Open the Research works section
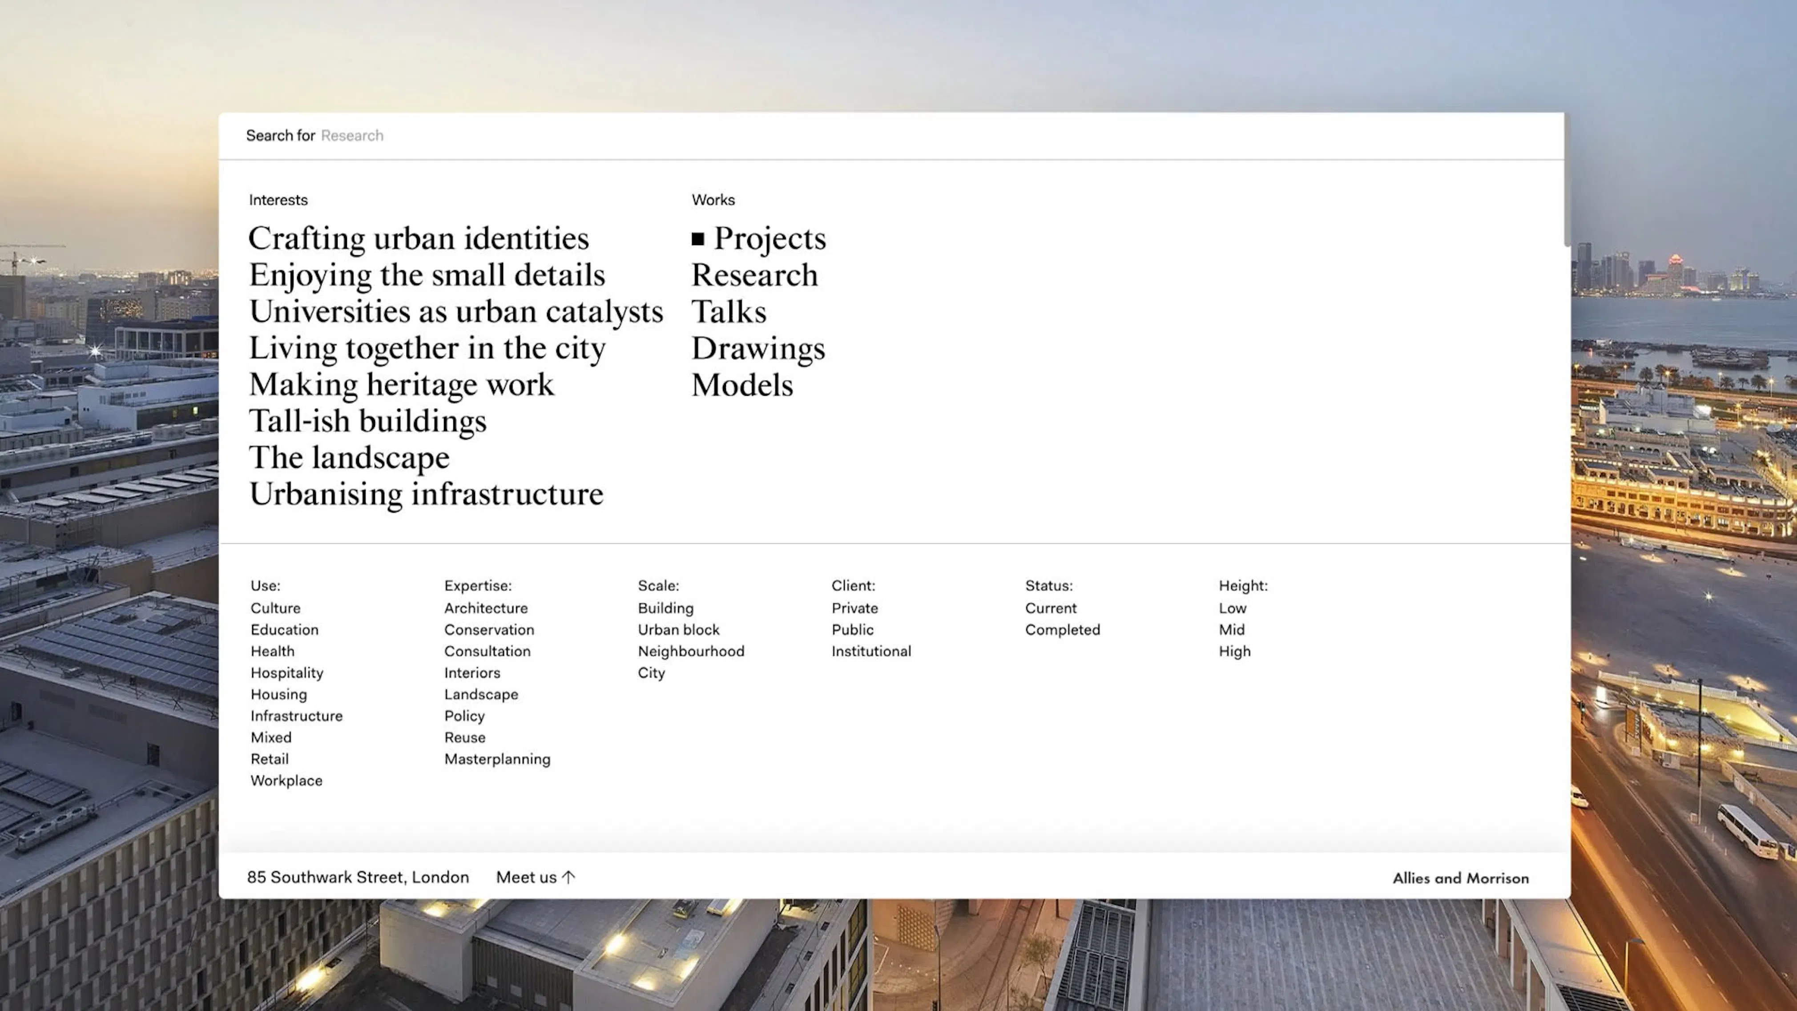1797x1011 pixels. pos(754,275)
